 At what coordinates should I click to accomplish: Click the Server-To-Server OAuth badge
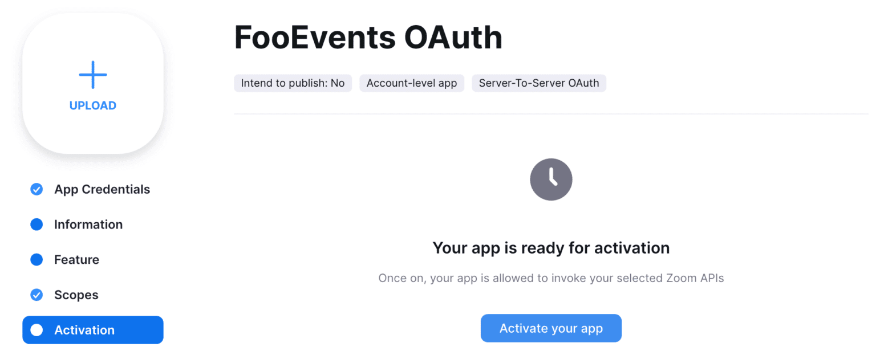538,83
